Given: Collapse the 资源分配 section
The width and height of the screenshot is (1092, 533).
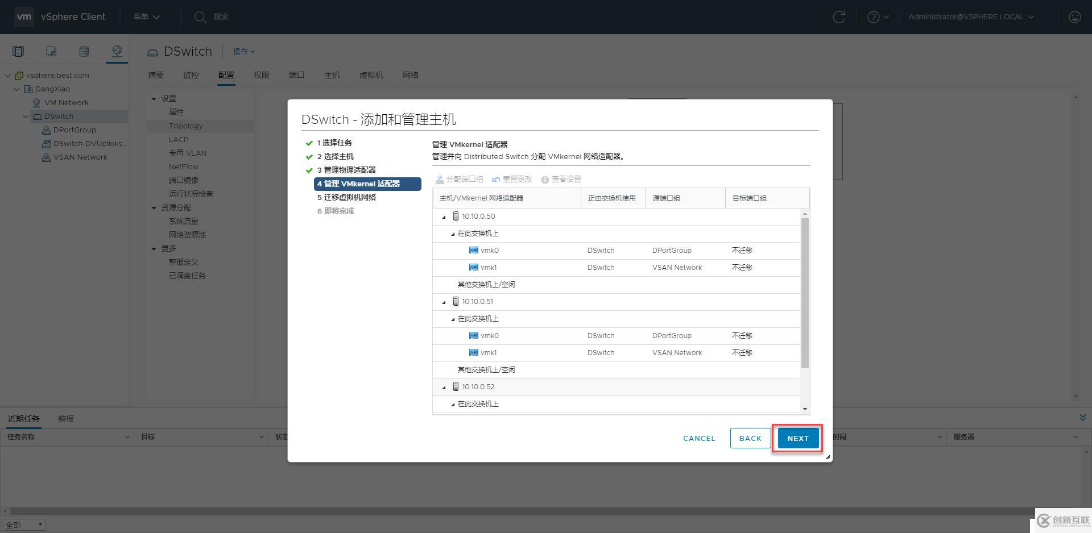Looking at the screenshot, I should point(154,208).
